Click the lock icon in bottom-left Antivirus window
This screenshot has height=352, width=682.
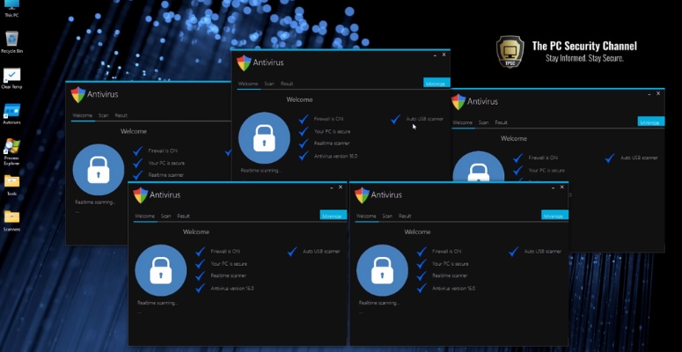(160, 270)
